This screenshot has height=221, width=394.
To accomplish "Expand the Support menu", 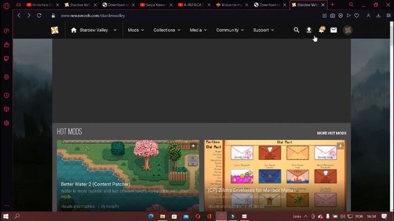I will pos(263,30).
